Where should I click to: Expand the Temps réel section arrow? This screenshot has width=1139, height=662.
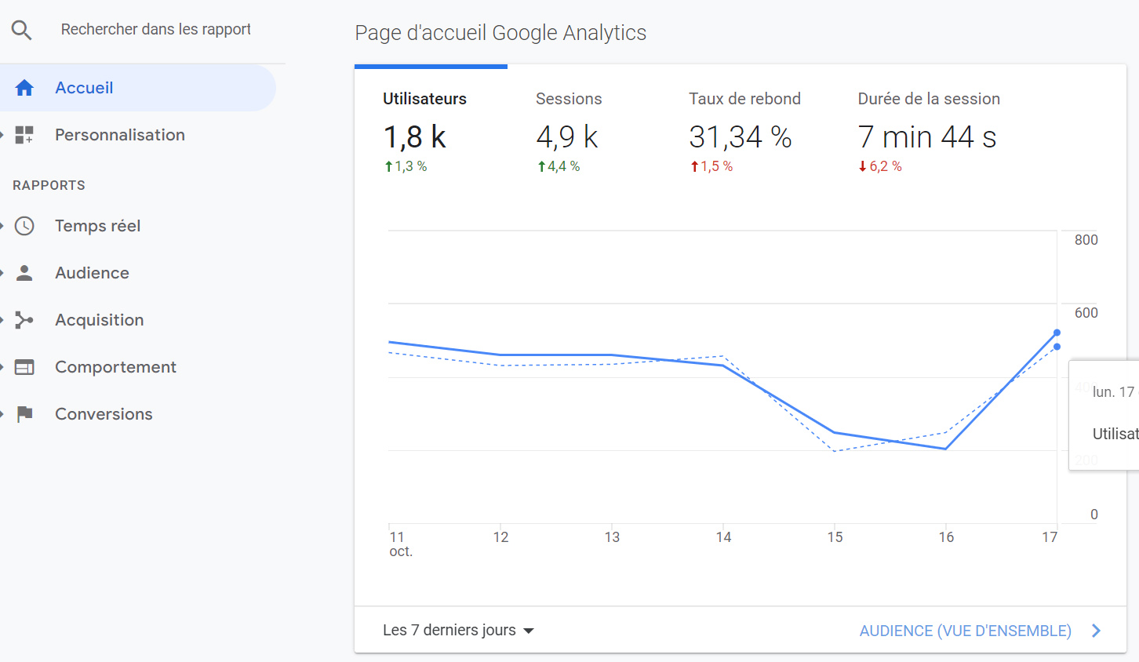point(2,226)
